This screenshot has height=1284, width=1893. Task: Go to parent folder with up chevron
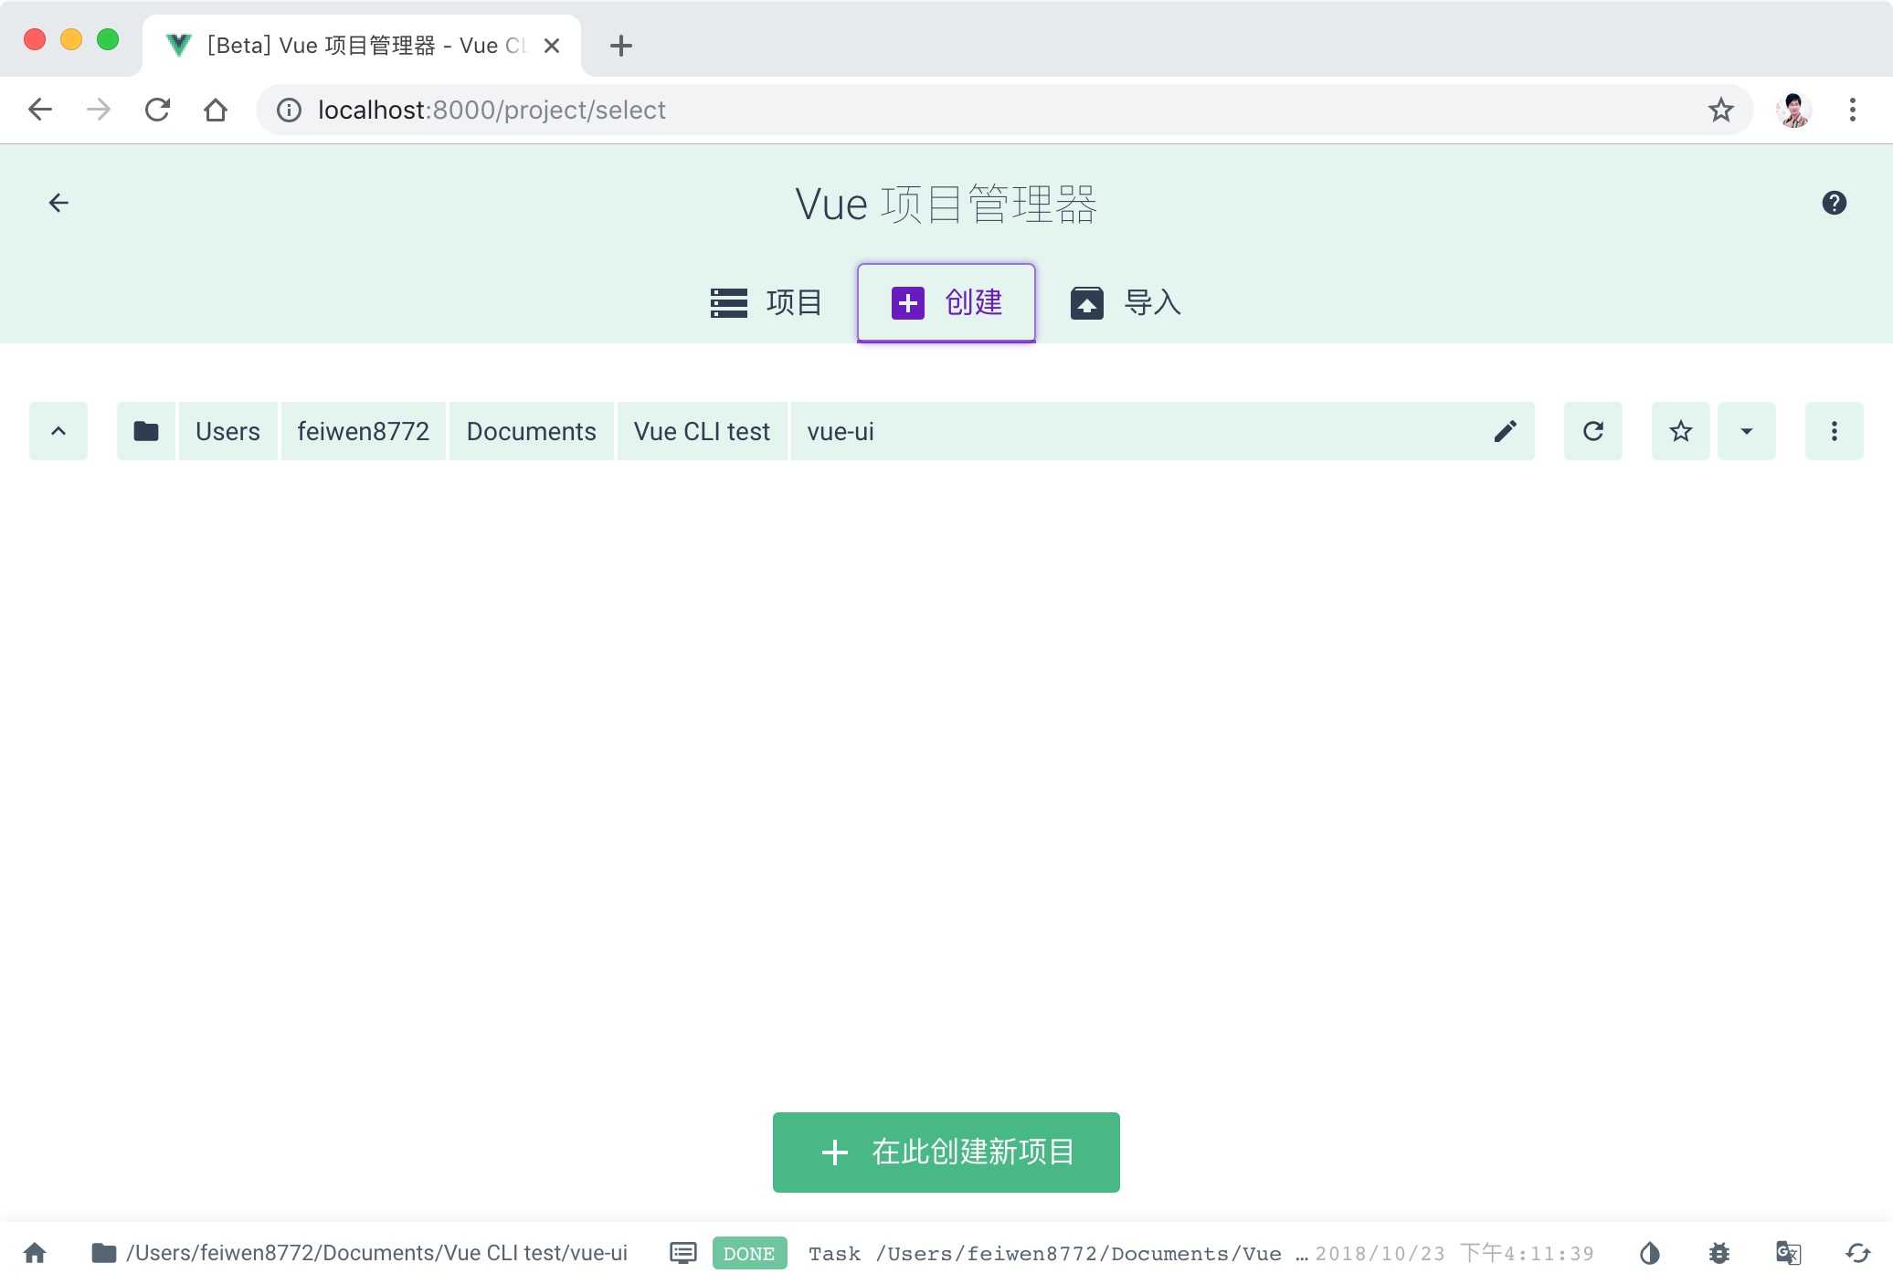58,431
